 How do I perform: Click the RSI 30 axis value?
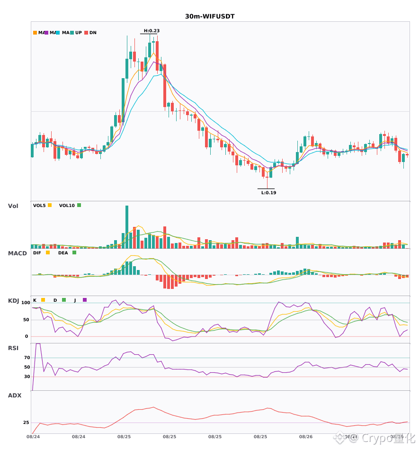tap(27, 377)
